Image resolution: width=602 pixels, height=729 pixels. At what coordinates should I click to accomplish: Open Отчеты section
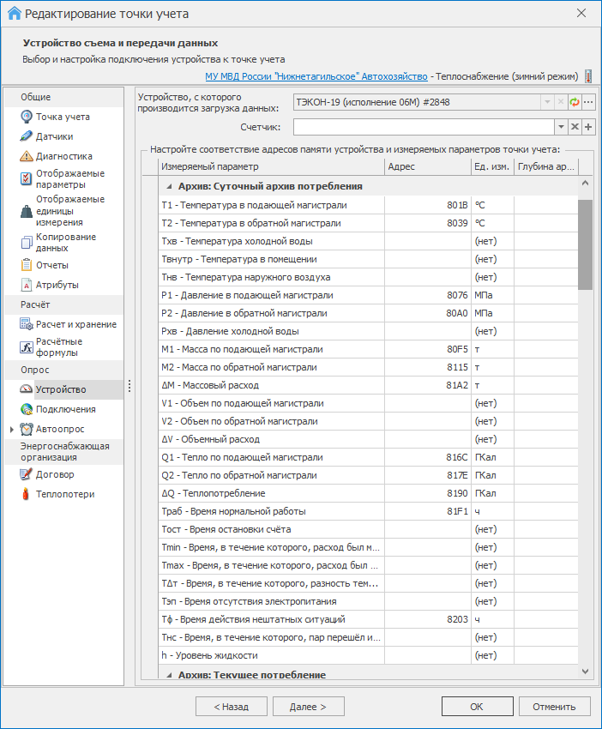coord(52,265)
